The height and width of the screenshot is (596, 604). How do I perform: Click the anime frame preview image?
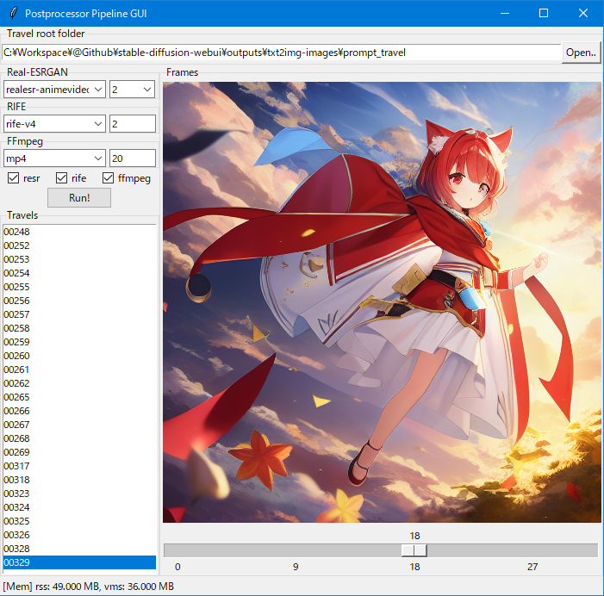(x=381, y=301)
